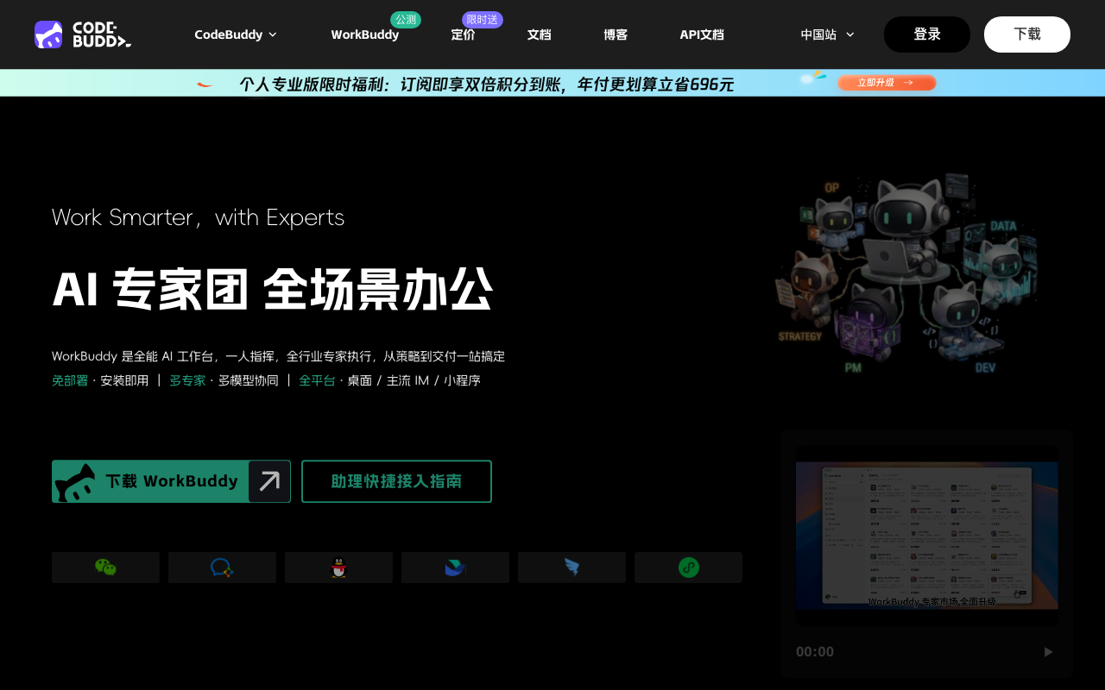Click the 下载 WorkBuddy label
Viewport: 1105px width, 690px height.
(172, 481)
